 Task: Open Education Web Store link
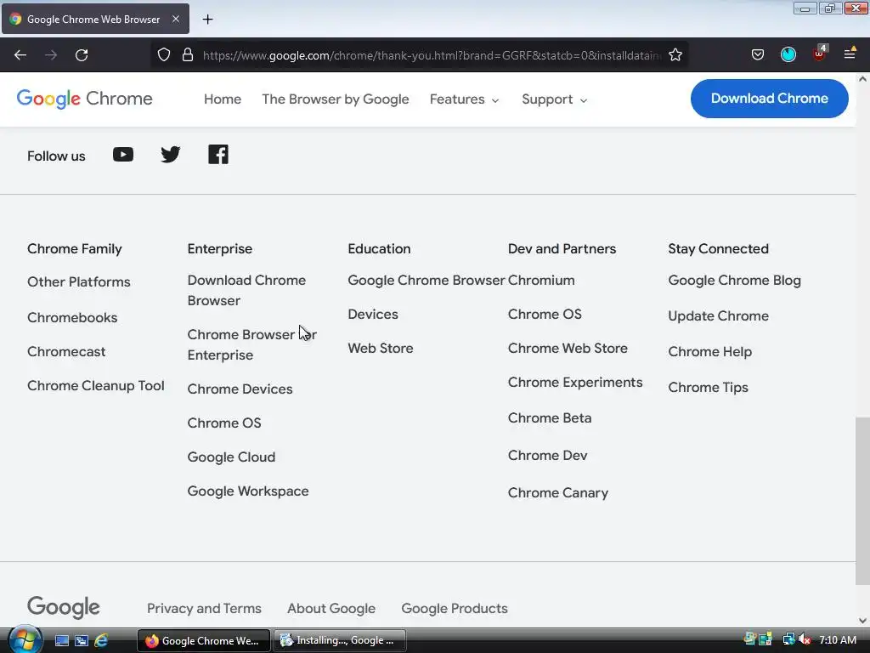click(381, 348)
